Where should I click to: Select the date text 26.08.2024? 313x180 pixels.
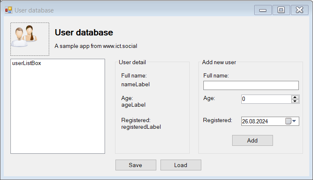point(255,122)
